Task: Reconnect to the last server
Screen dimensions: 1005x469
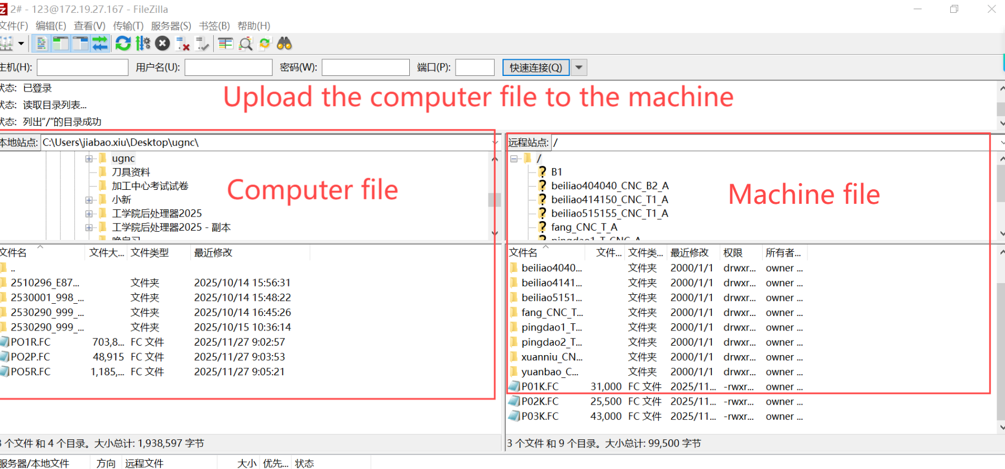Action: (x=202, y=44)
